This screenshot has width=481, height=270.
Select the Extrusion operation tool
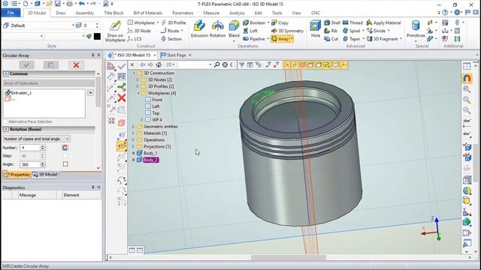point(199,29)
